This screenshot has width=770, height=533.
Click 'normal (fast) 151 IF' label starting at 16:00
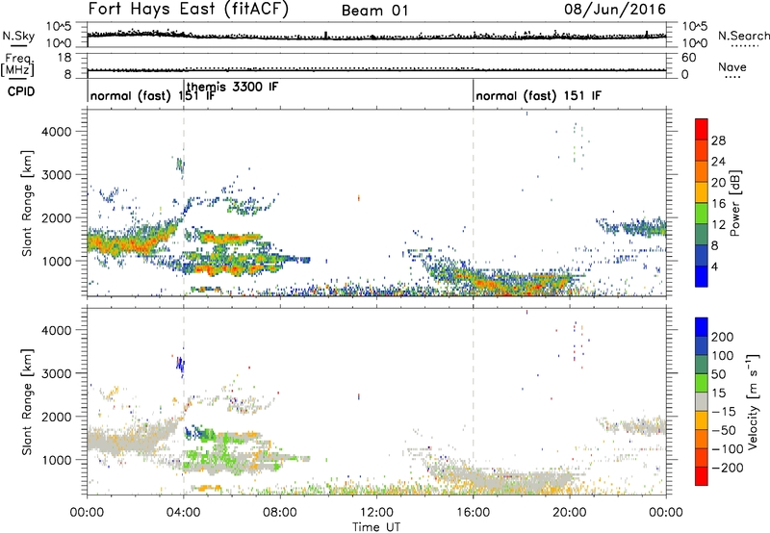(538, 95)
